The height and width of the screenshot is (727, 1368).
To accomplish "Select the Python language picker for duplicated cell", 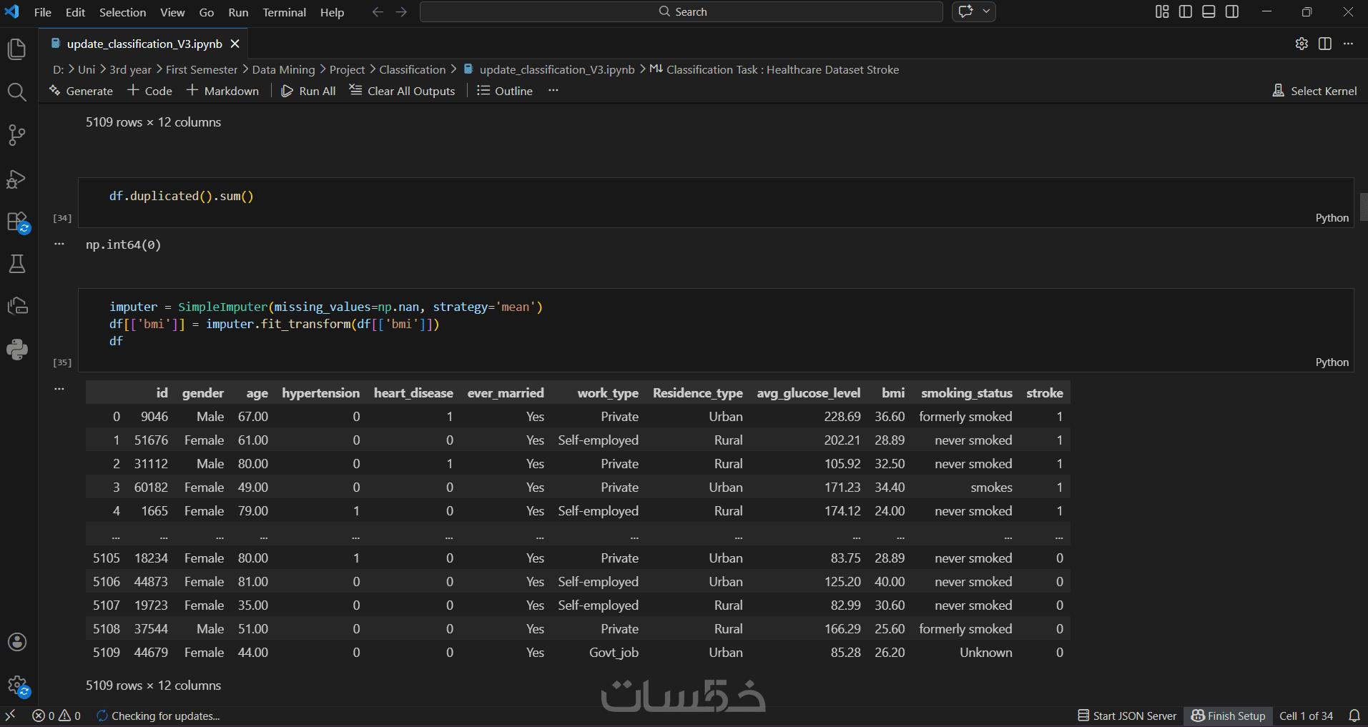I will (1332, 218).
